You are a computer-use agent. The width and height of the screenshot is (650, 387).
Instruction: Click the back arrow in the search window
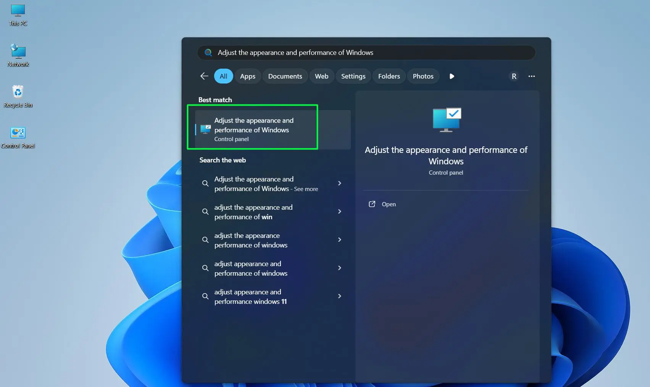coord(204,76)
